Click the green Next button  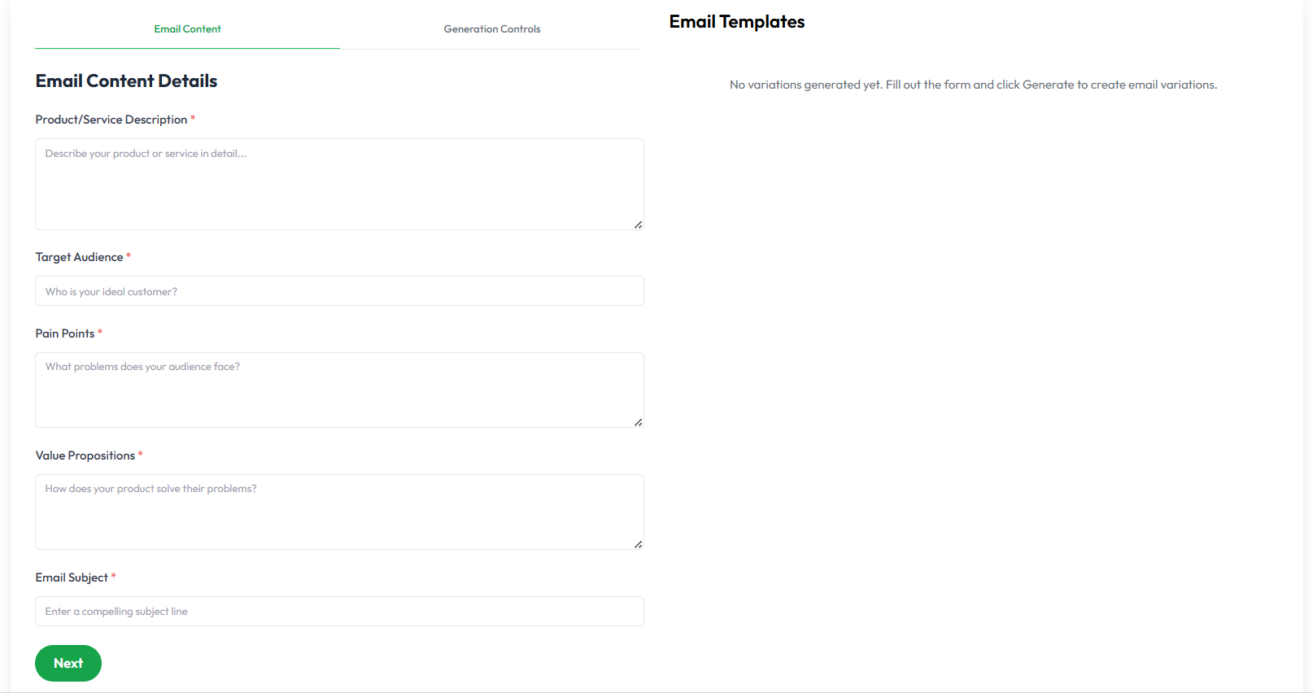[68, 663]
